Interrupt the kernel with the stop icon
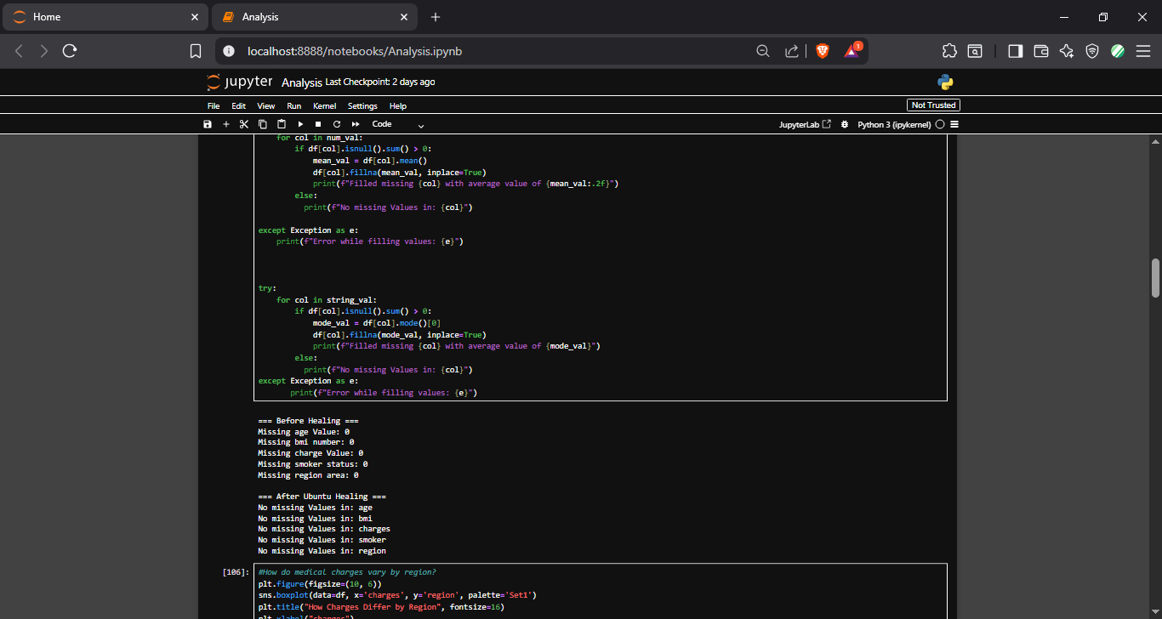1162x619 pixels. 318,124
